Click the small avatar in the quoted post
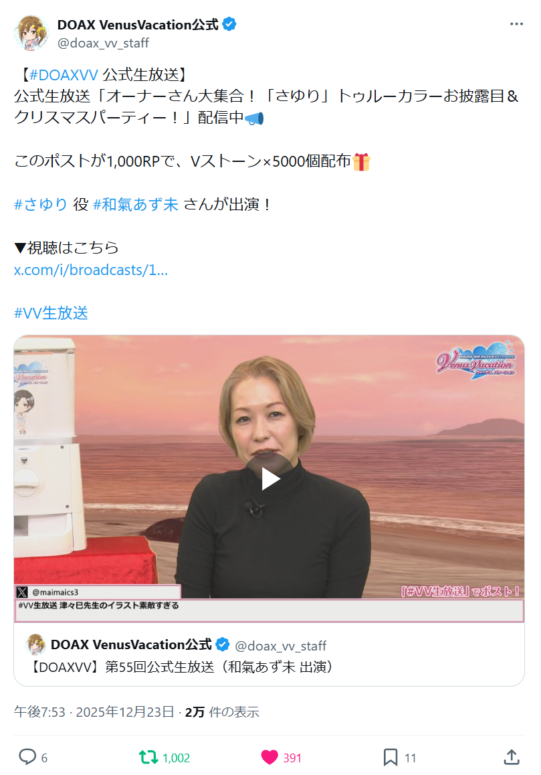 click(35, 644)
